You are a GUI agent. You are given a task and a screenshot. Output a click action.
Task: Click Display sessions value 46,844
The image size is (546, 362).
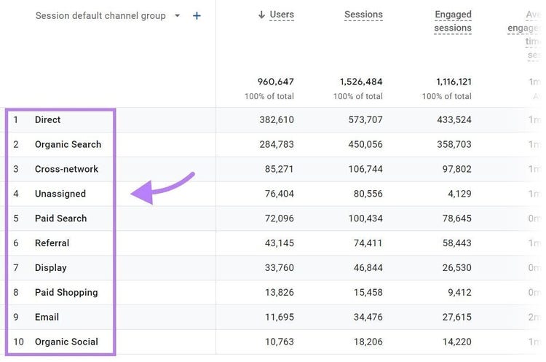(368, 268)
